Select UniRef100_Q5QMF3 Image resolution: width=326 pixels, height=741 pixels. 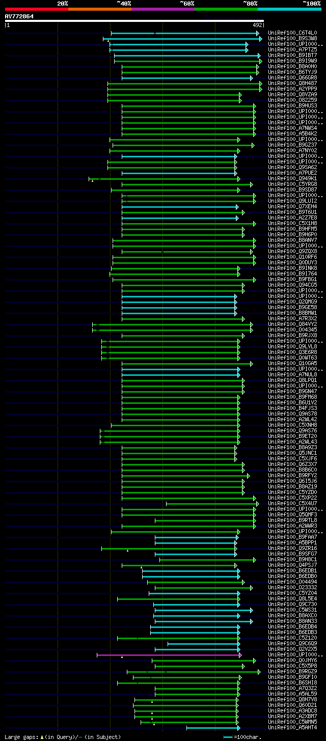(x=293, y=514)
